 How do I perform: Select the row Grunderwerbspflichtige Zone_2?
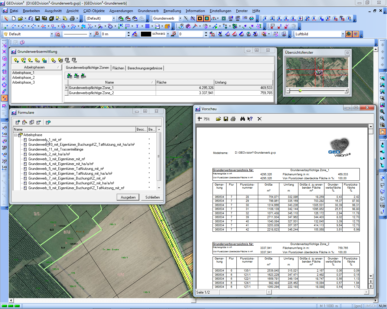tap(169, 93)
